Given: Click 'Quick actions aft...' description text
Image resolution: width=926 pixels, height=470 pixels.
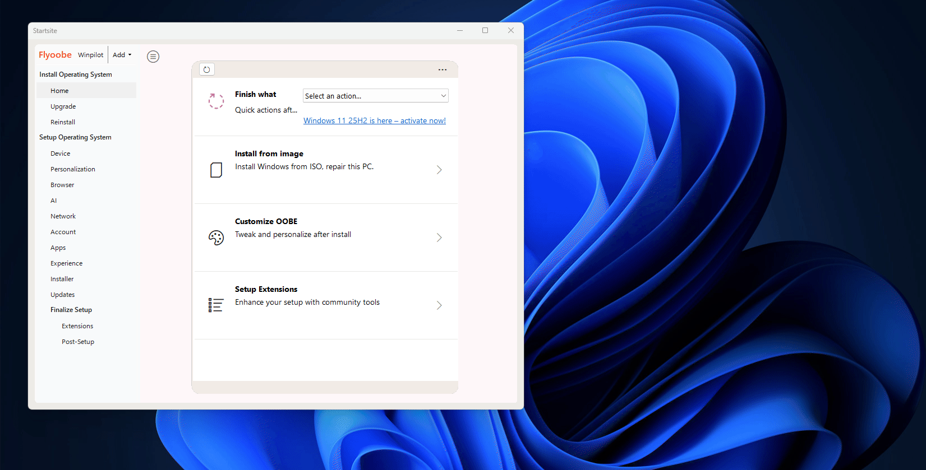Looking at the screenshot, I should pos(266,110).
